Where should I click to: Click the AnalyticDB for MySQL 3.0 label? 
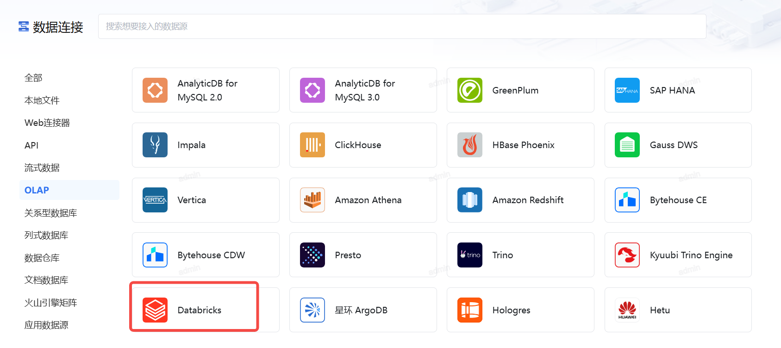click(365, 90)
